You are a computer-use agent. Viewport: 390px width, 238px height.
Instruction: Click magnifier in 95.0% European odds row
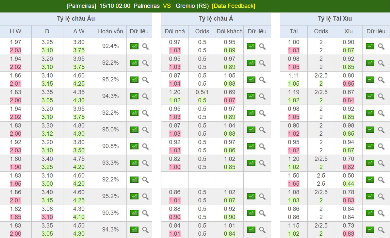[145, 130]
